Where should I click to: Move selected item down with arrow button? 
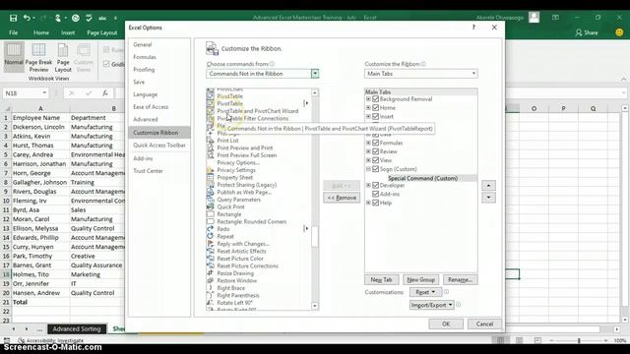point(488,198)
